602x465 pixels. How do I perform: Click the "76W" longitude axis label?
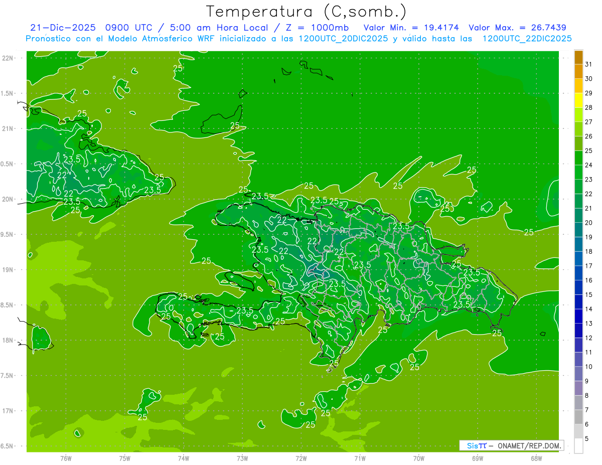coord(66,458)
